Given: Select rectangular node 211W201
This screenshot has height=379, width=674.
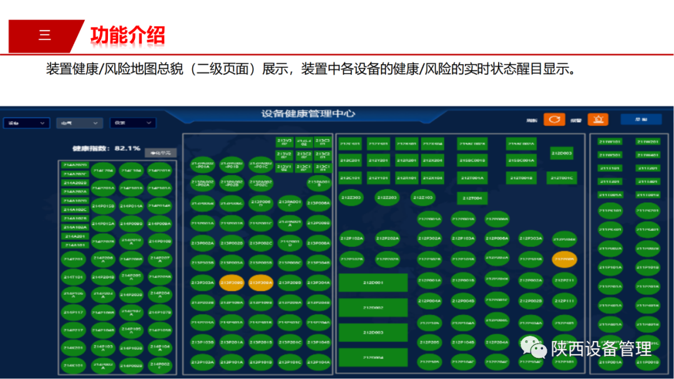Looking at the screenshot, I should pyautogui.click(x=648, y=142).
